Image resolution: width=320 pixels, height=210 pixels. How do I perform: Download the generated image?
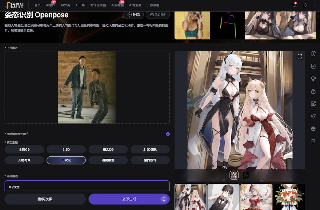[x=313, y=66]
